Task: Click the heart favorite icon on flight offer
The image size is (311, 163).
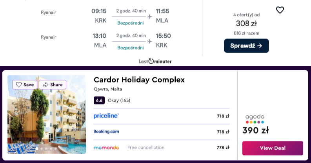Action: (280, 10)
